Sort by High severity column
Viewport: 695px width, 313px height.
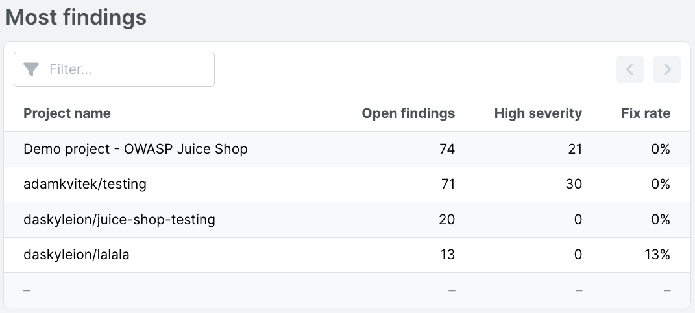(x=538, y=113)
